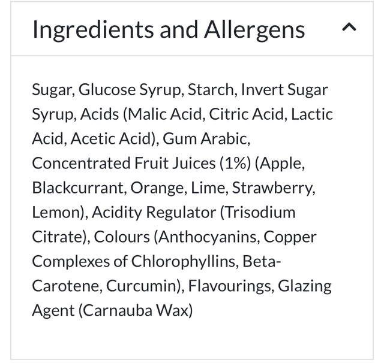Click the "Malic Acid" ingredient text

(160, 114)
